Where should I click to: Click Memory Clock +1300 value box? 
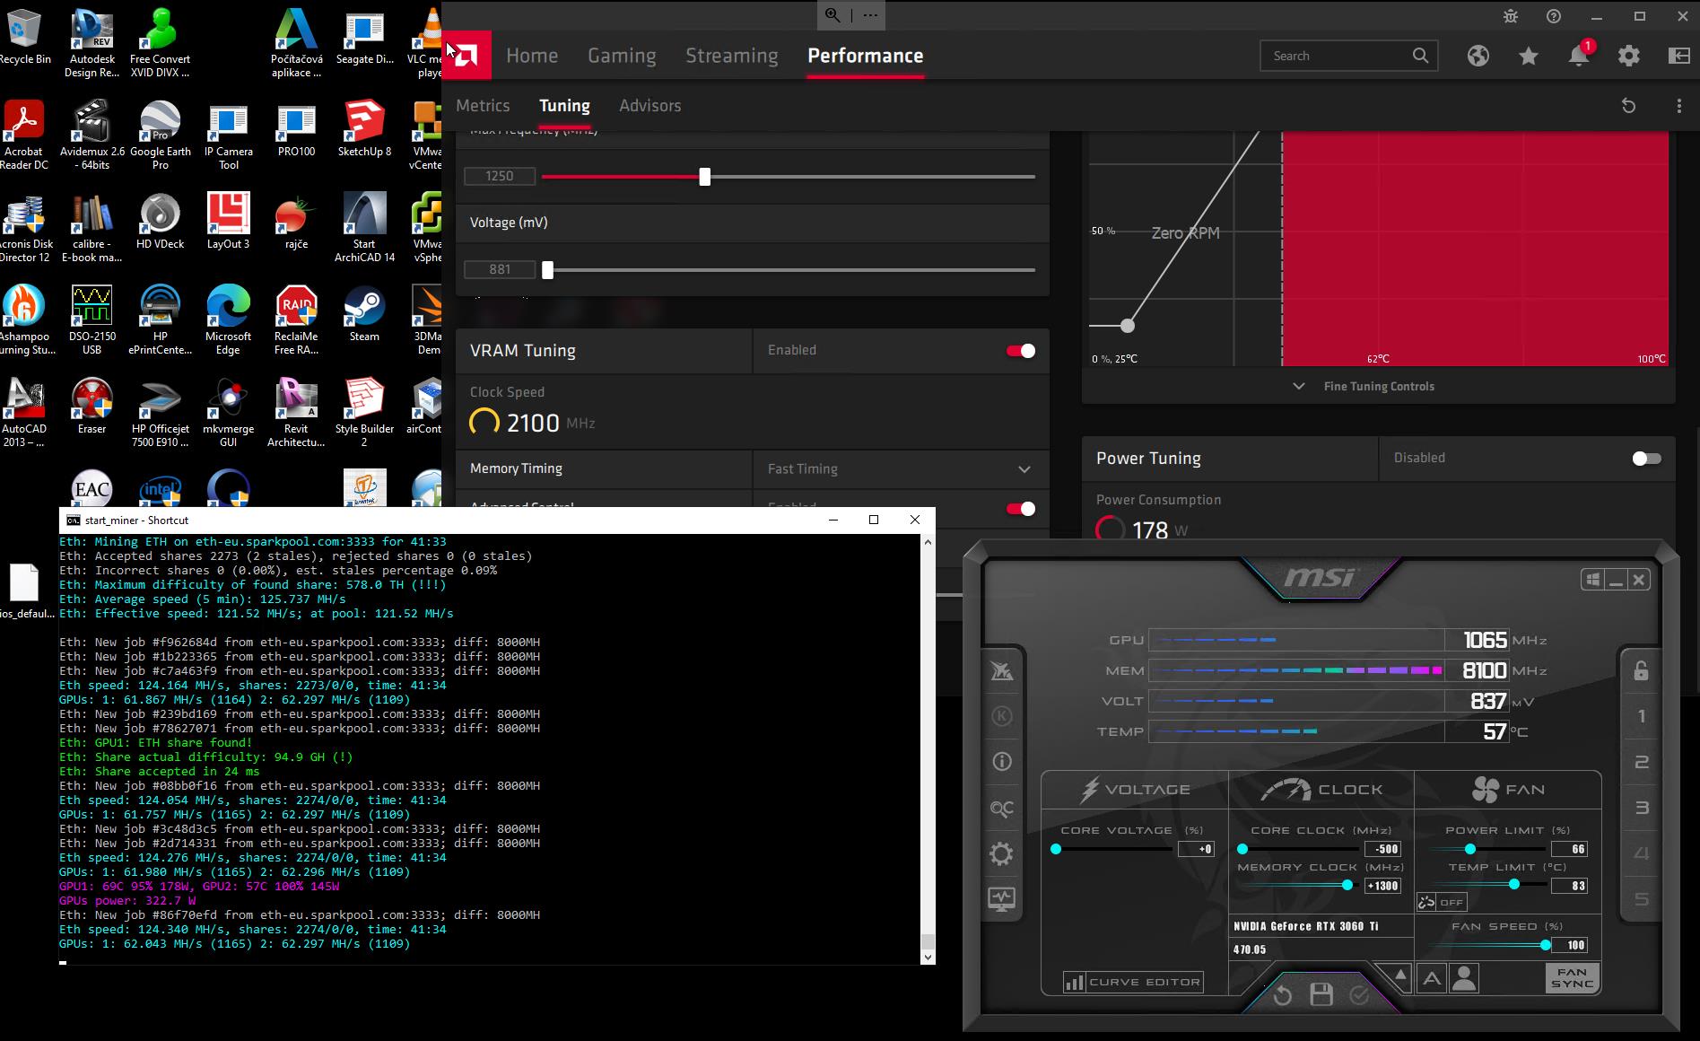click(x=1382, y=886)
